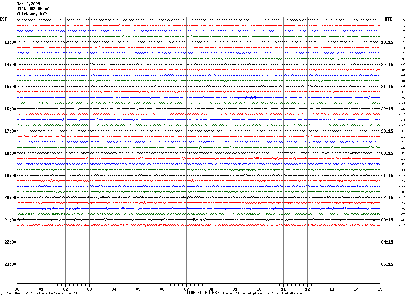
Task: Click the "CST" time zone label
Action: [x=3, y=19]
